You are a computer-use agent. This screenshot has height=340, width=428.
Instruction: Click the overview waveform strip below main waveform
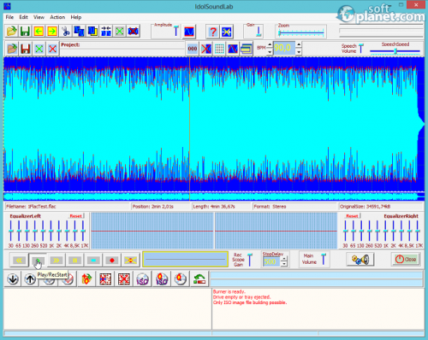[214, 196]
